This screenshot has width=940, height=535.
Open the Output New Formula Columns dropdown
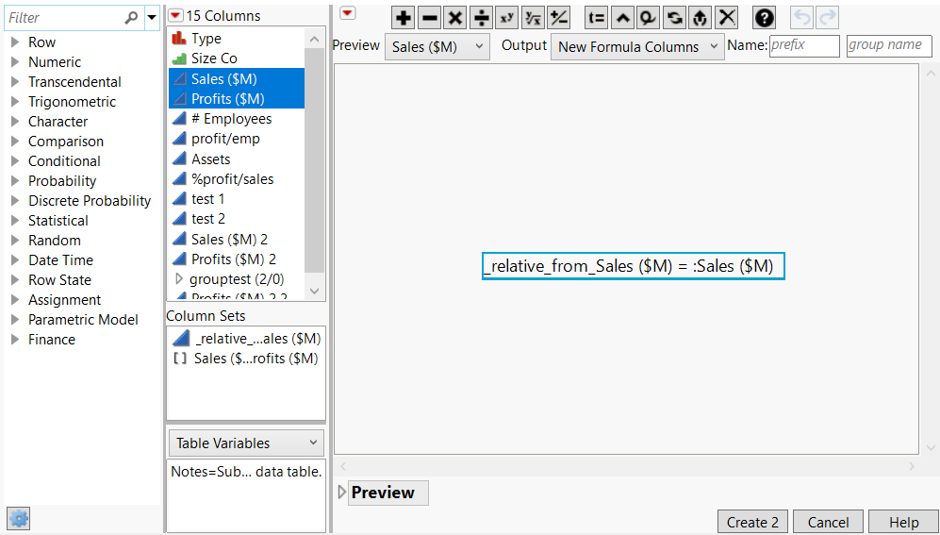tap(638, 47)
